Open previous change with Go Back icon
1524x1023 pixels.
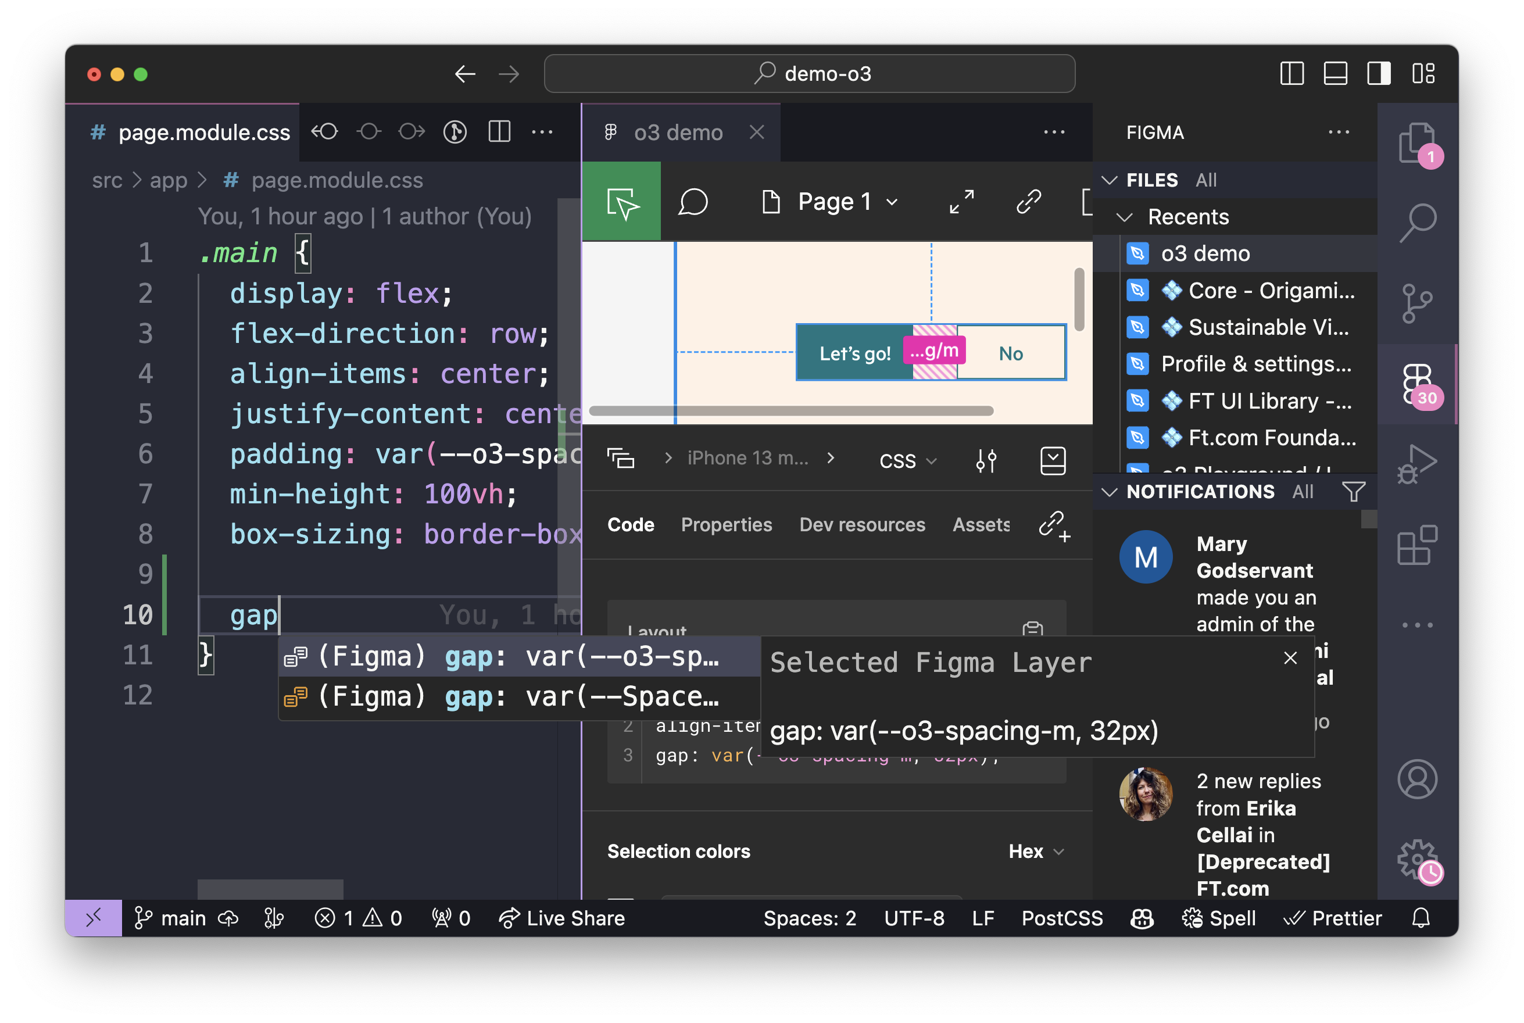coord(324,133)
